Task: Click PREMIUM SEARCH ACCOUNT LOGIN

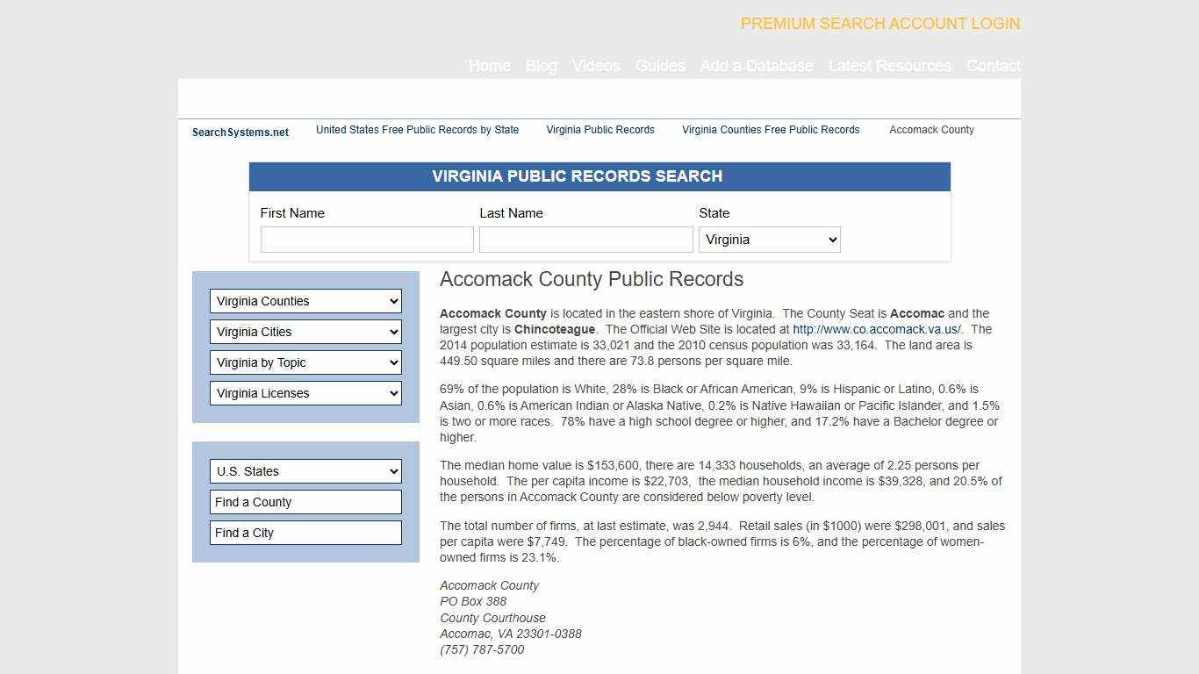Action: (880, 24)
